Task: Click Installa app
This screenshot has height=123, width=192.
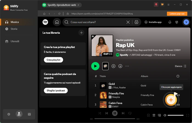Action: 153,22
